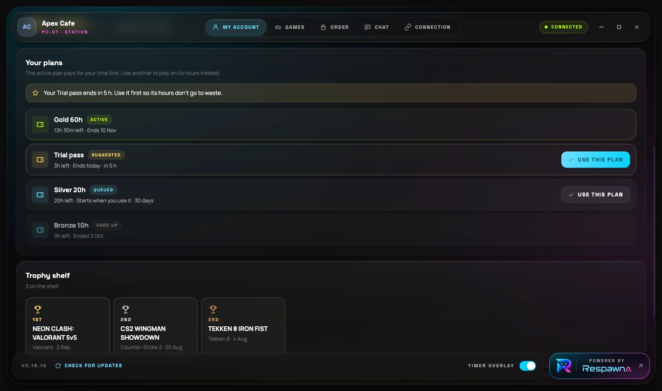
Task: Click the Used Up badge on Bronze 10h
Action: (x=107, y=225)
